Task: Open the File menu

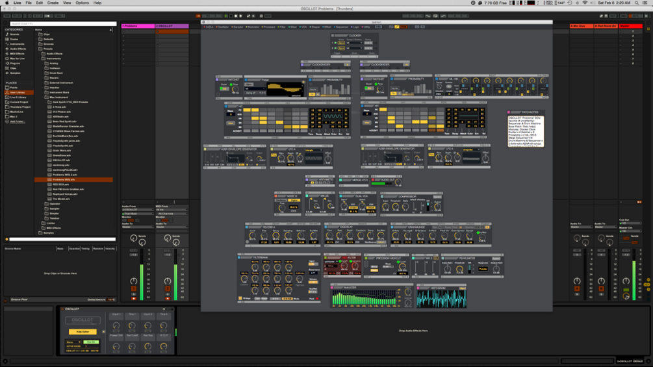Action: point(29,3)
